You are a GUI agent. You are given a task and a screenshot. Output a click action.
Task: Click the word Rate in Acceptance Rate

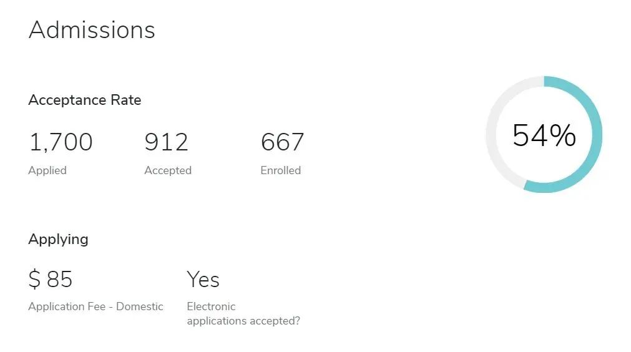click(126, 100)
